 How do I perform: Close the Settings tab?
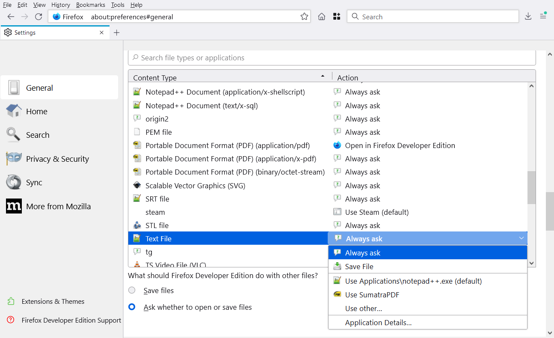click(x=101, y=33)
